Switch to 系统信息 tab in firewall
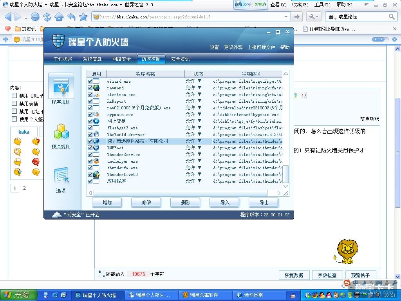 (92, 59)
